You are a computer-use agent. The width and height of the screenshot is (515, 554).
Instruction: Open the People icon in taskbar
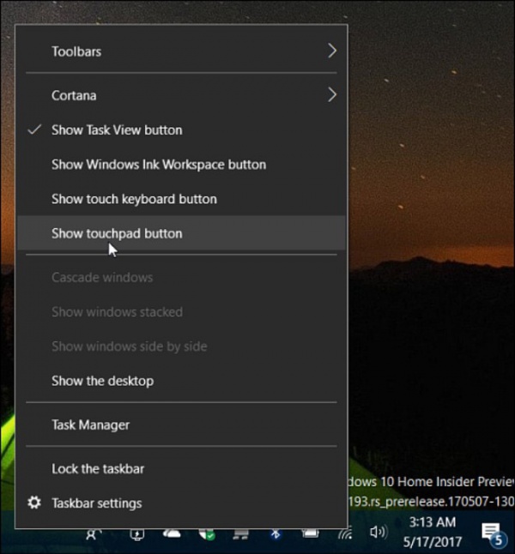[94, 535]
